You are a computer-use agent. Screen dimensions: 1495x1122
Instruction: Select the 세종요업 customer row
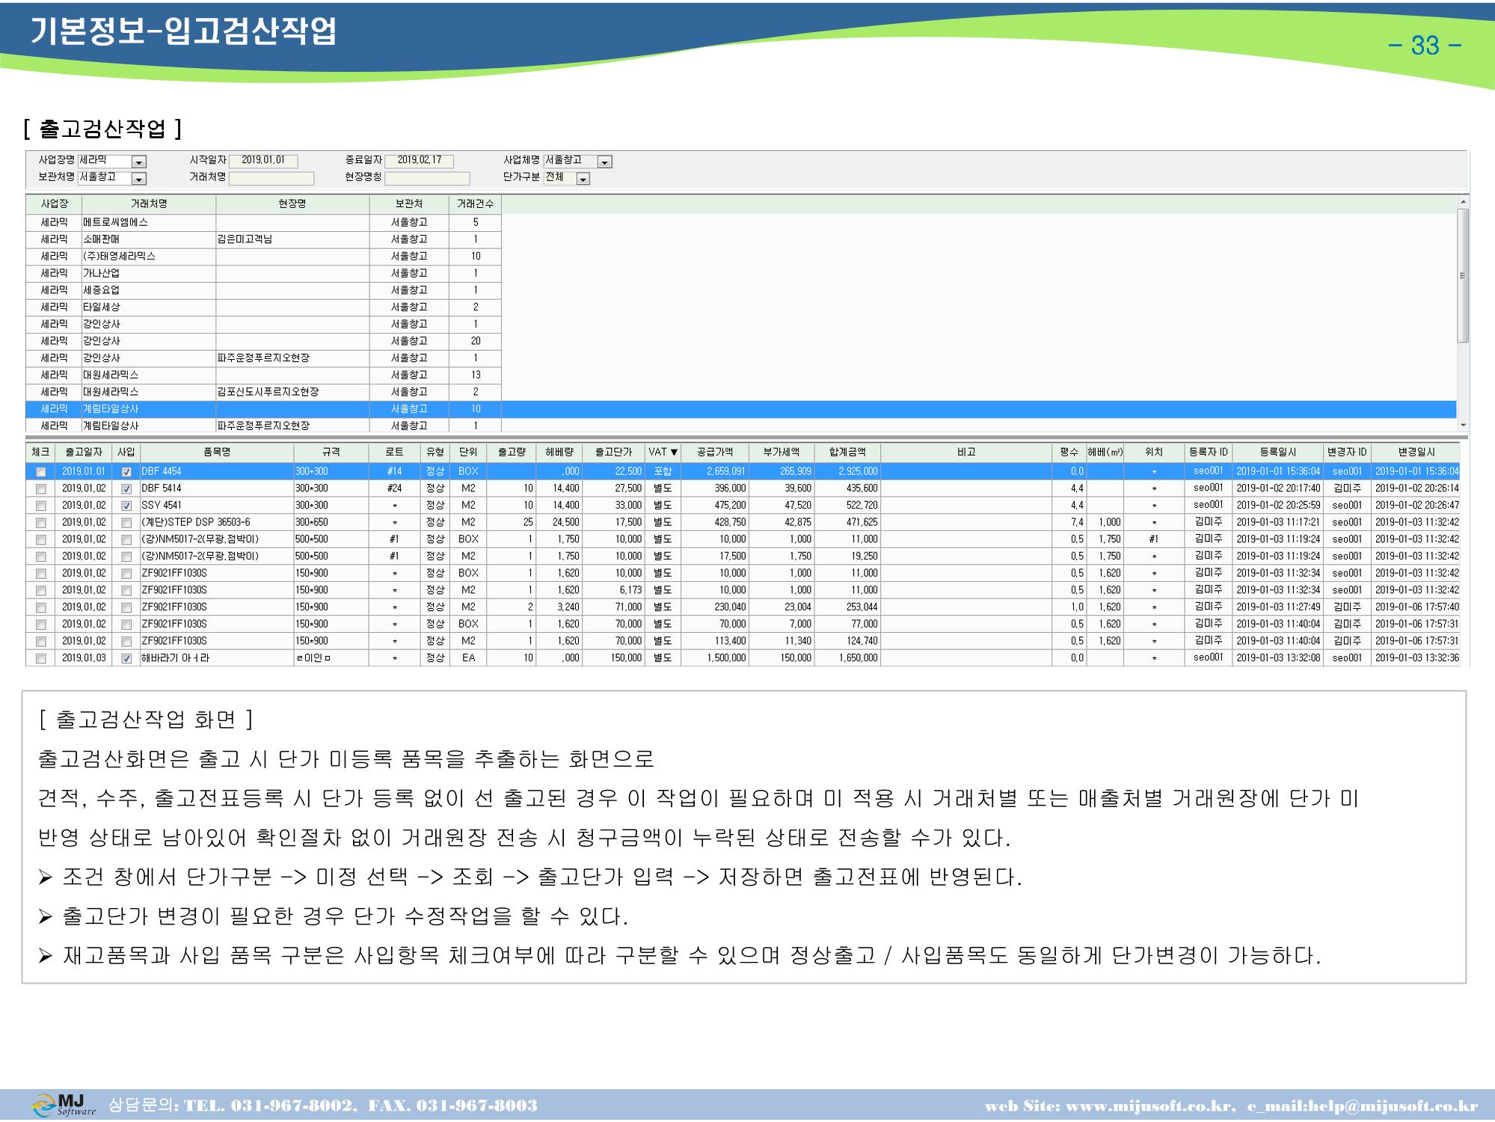pos(263,290)
